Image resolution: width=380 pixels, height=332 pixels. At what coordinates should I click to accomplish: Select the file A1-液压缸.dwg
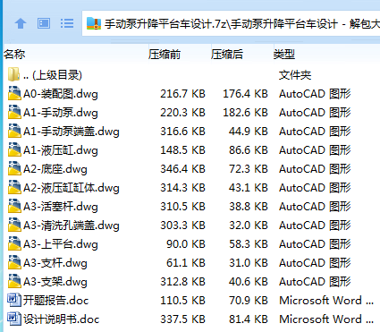tap(61, 150)
